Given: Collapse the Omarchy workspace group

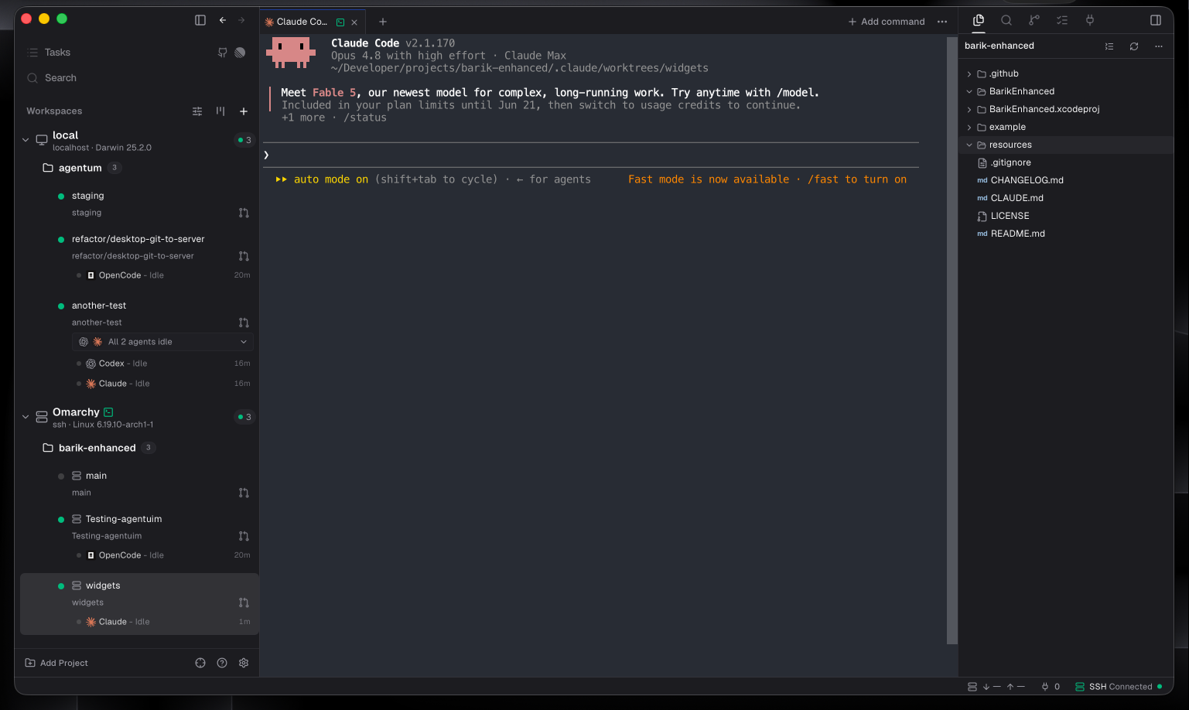Looking at the screenshot, I should tap(26, 417).
